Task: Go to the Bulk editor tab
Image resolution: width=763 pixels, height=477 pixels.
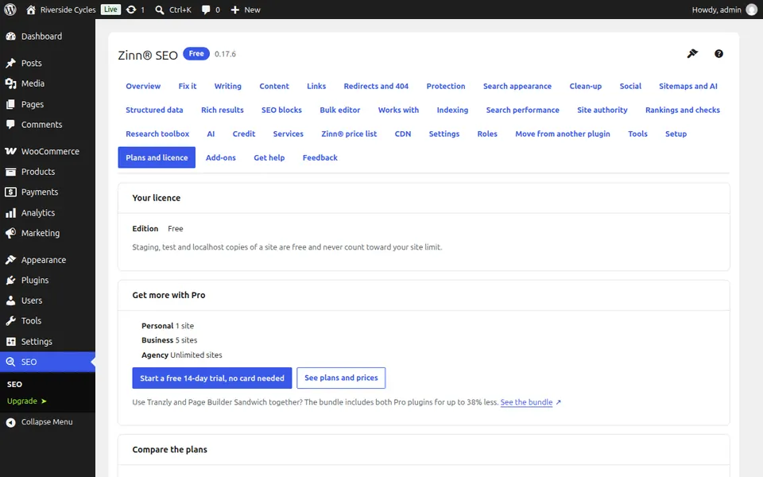Action: tap(340, 110)
